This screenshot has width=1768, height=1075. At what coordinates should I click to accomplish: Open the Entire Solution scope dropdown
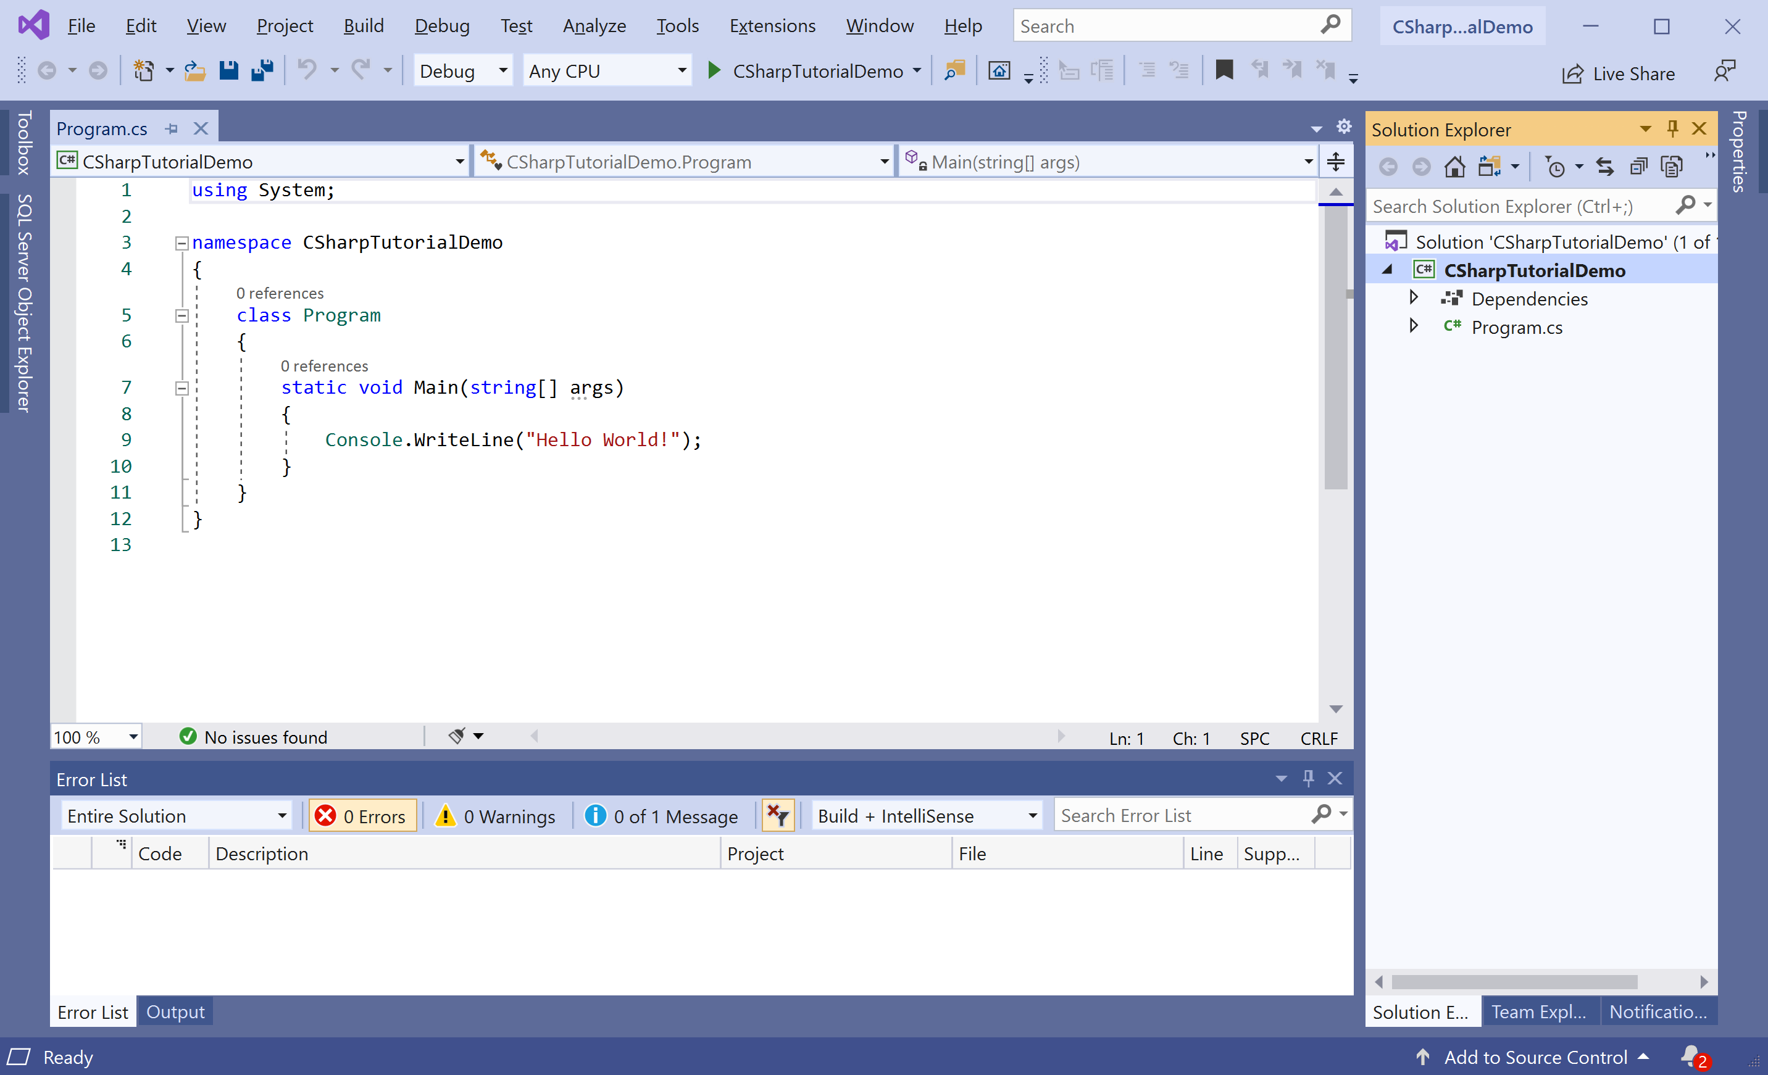[x=176, y=816]
